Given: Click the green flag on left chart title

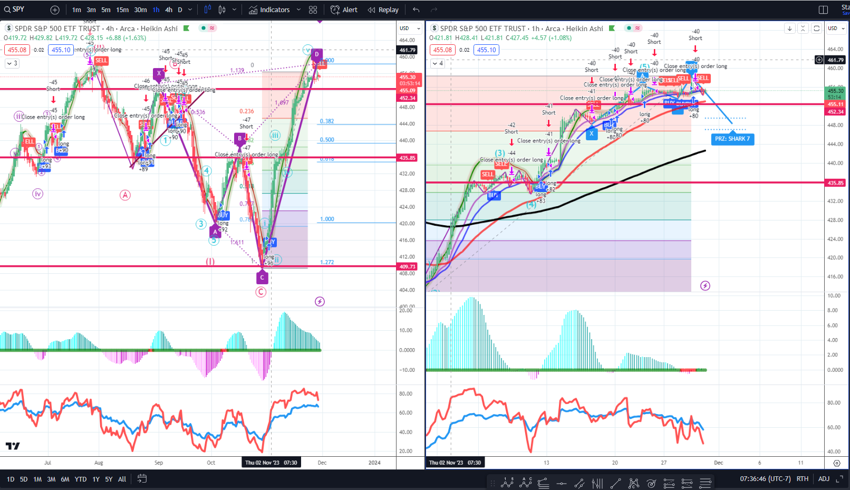Looking at the screenshot, I should (x=186, y=28).
